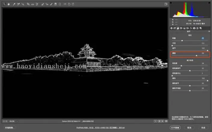Image resolution: width=212 pixels, height=132 pixels.
Task: Click the histogram display
Action: [190, 10]
